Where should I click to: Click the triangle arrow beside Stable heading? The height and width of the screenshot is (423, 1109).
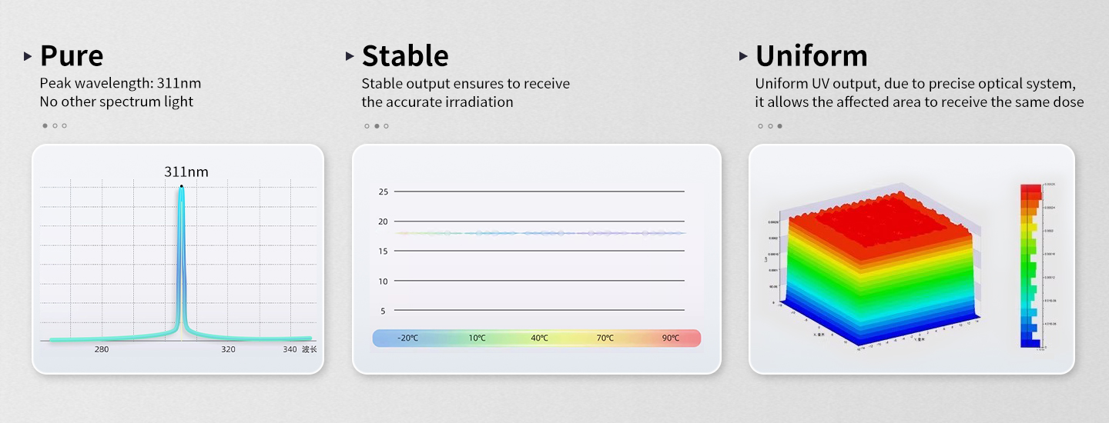click(350, 56)
